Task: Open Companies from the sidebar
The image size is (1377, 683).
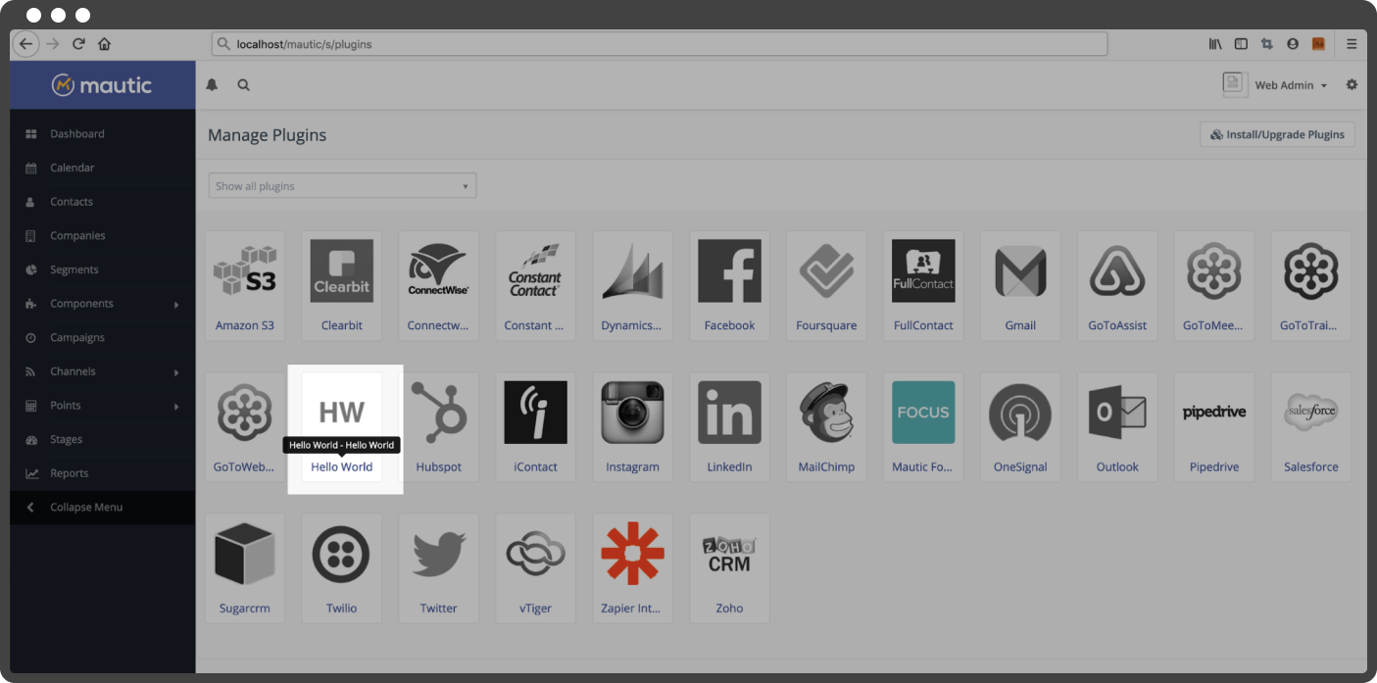Action: [x=103, y=236]
